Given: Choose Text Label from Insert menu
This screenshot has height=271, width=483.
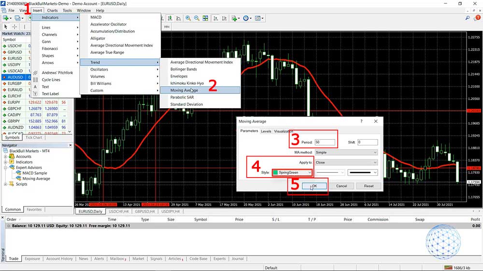Looking at the screenshot, I should [x=50, y=94].
